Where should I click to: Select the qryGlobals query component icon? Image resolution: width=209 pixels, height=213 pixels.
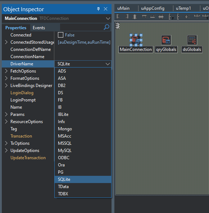(x=166, y=40)
